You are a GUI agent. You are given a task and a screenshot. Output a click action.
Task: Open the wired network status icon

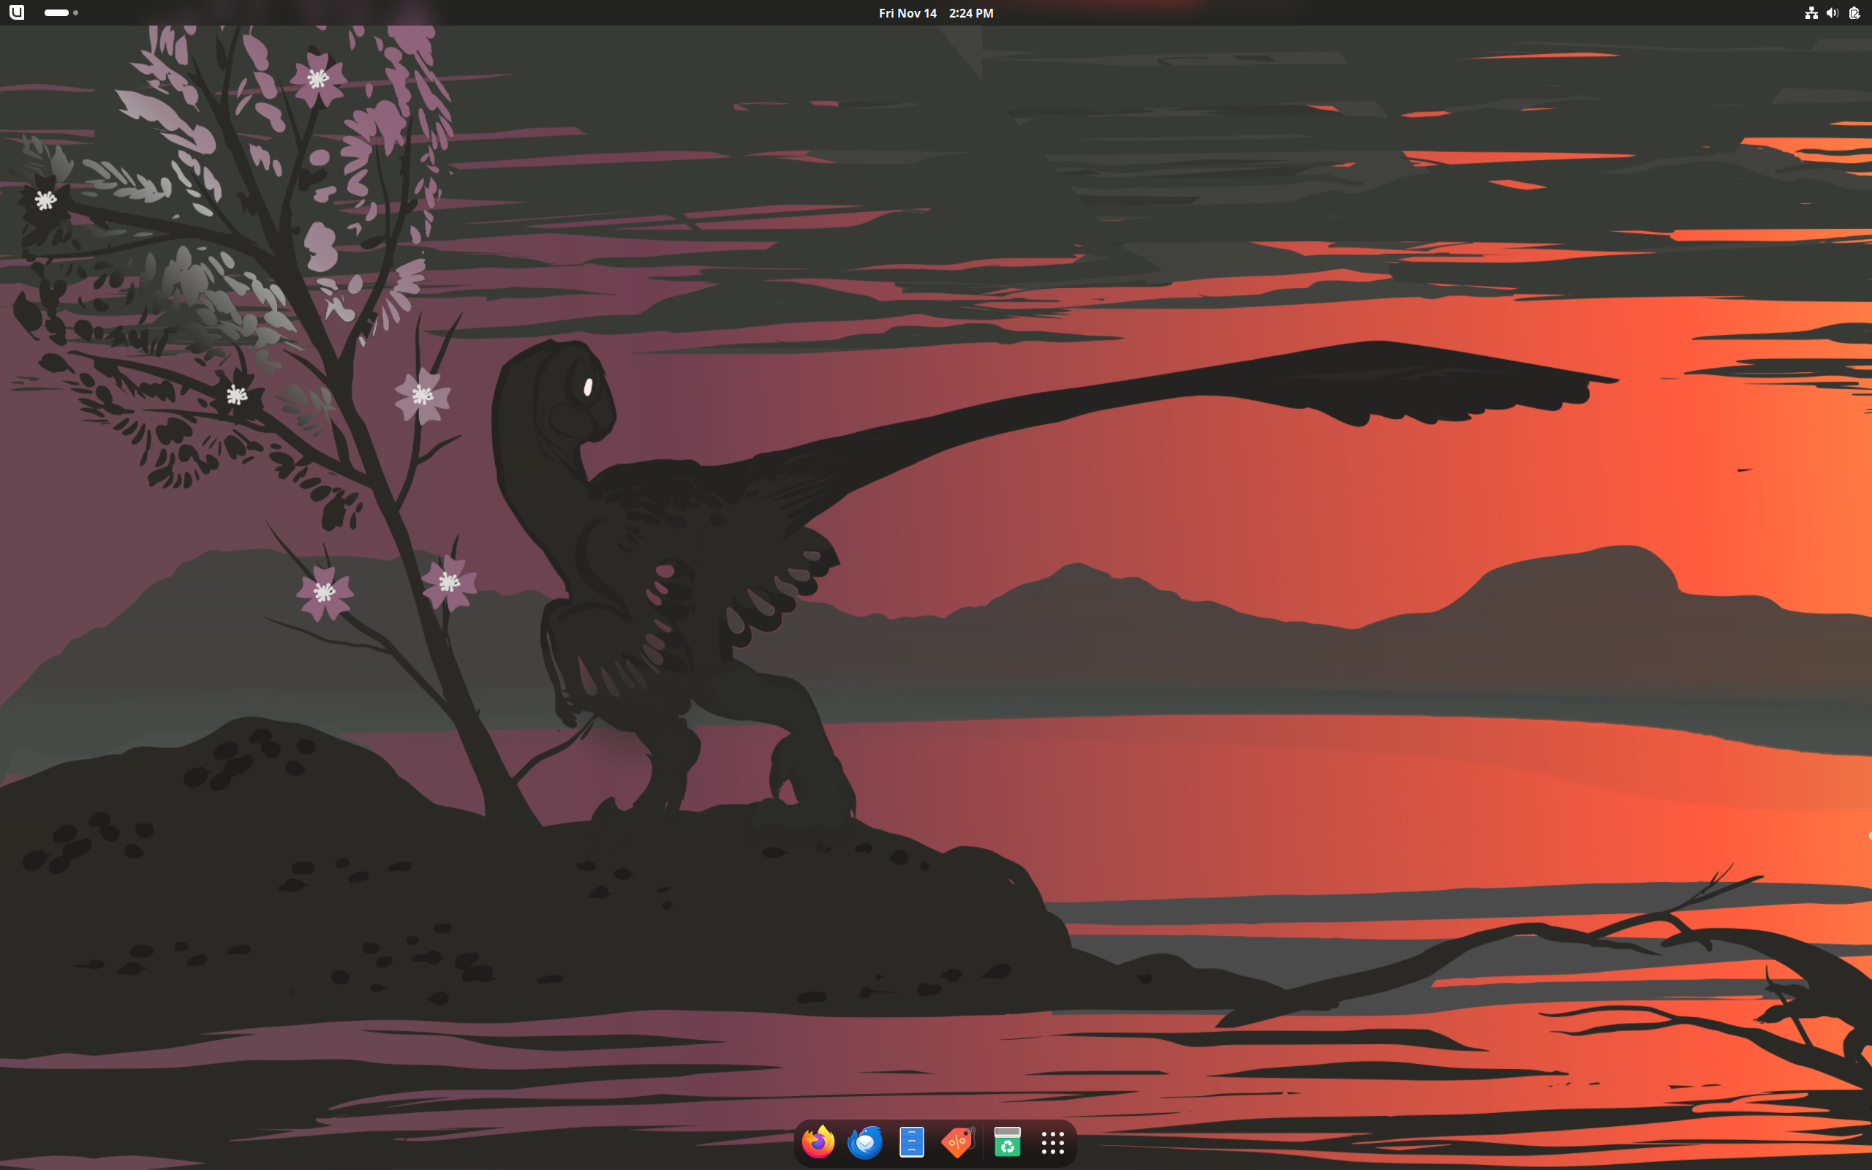[1811, 13]
